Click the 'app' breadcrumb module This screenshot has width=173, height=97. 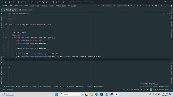(16, 6)
